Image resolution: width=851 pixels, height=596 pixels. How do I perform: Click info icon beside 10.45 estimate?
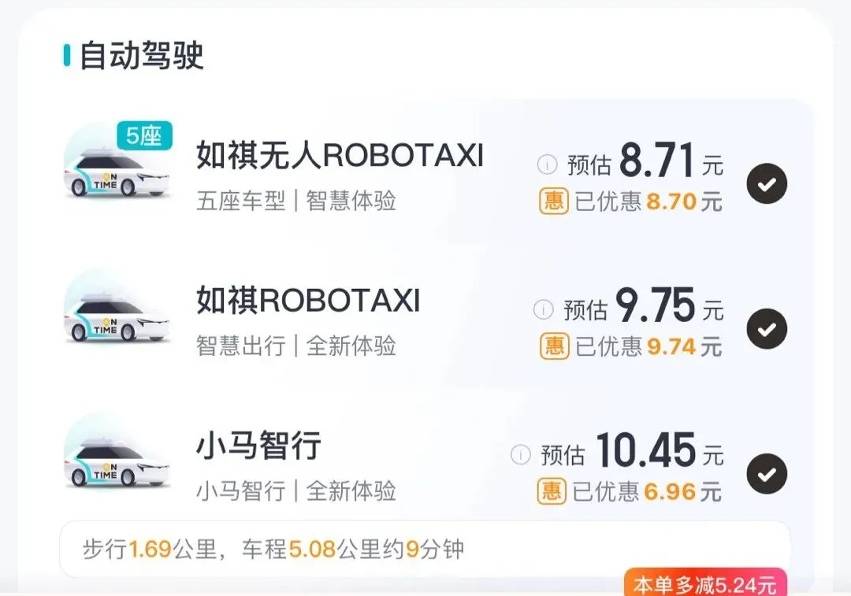(520, 454)
